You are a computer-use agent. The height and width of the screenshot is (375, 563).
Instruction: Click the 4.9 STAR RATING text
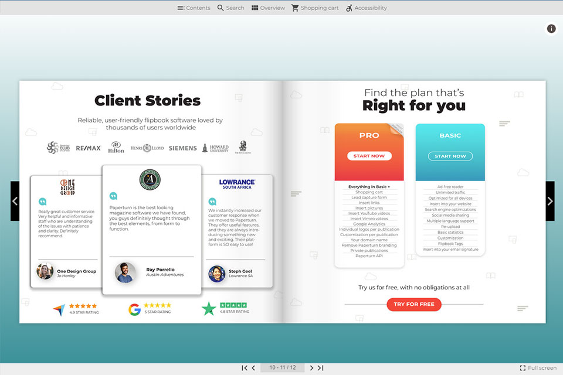click(84, 312)
